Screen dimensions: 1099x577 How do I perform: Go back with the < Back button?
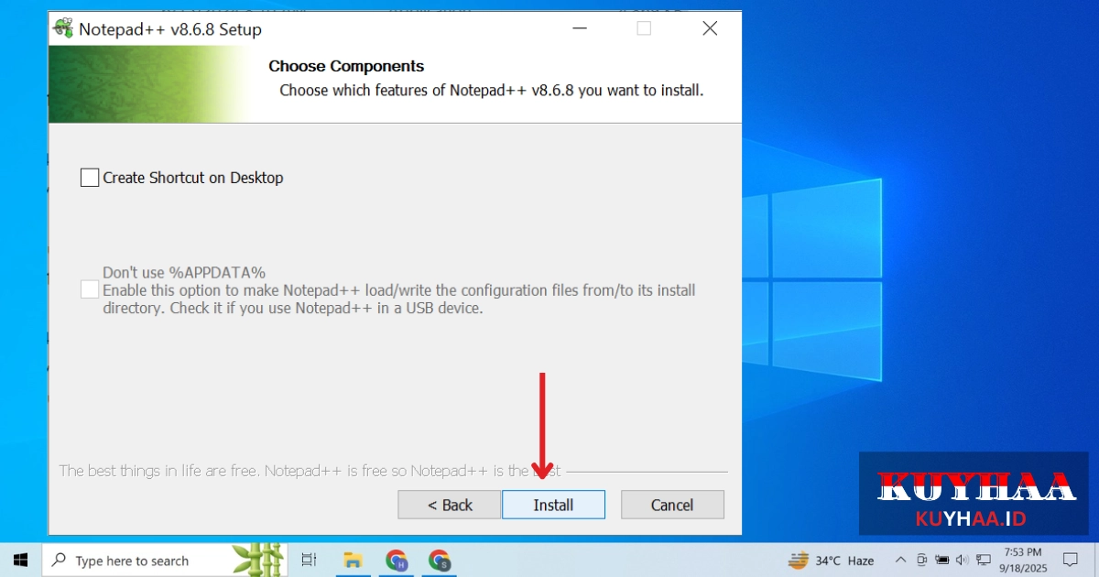click(x=450, y=505)
